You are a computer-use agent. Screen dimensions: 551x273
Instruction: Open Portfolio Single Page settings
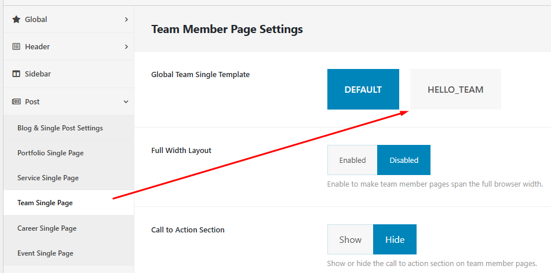[x=50, y=153]
